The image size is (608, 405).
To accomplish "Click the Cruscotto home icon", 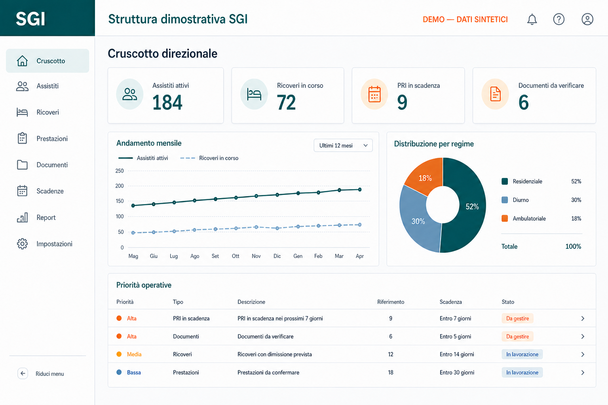I will (23, 61).
